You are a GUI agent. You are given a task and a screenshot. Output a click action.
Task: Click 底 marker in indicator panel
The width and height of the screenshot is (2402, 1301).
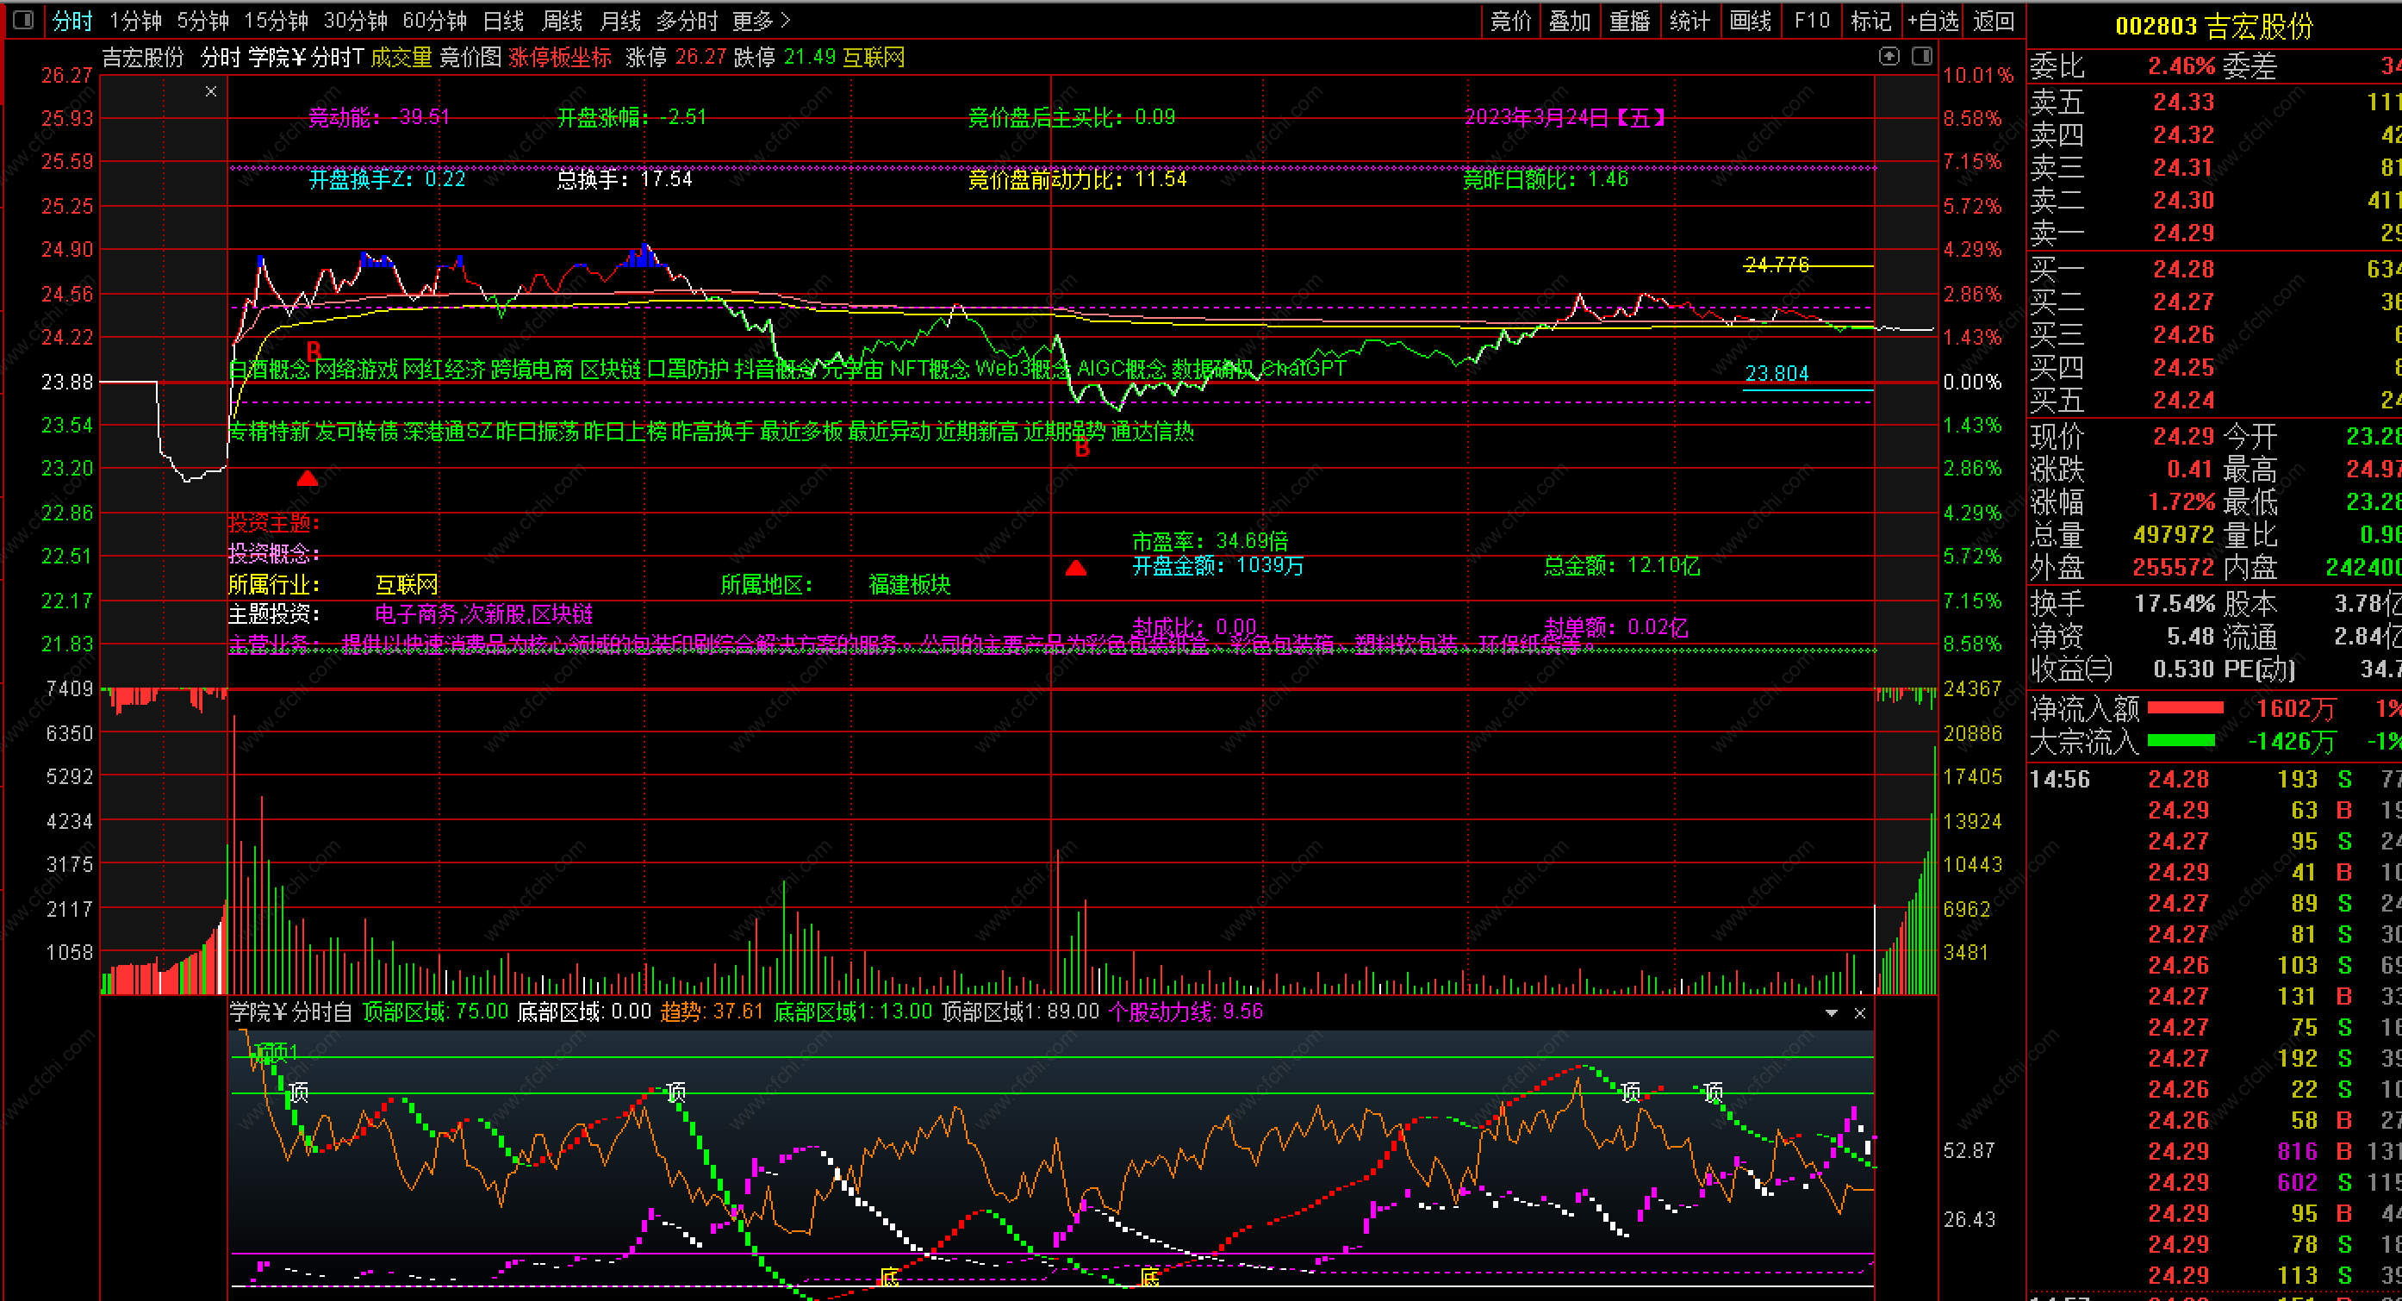pos(890,1277)
